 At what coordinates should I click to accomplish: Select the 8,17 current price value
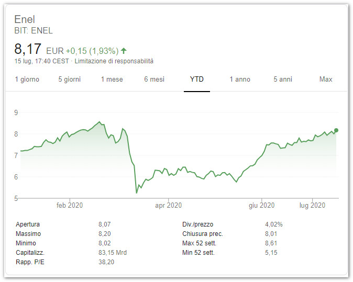28,49
